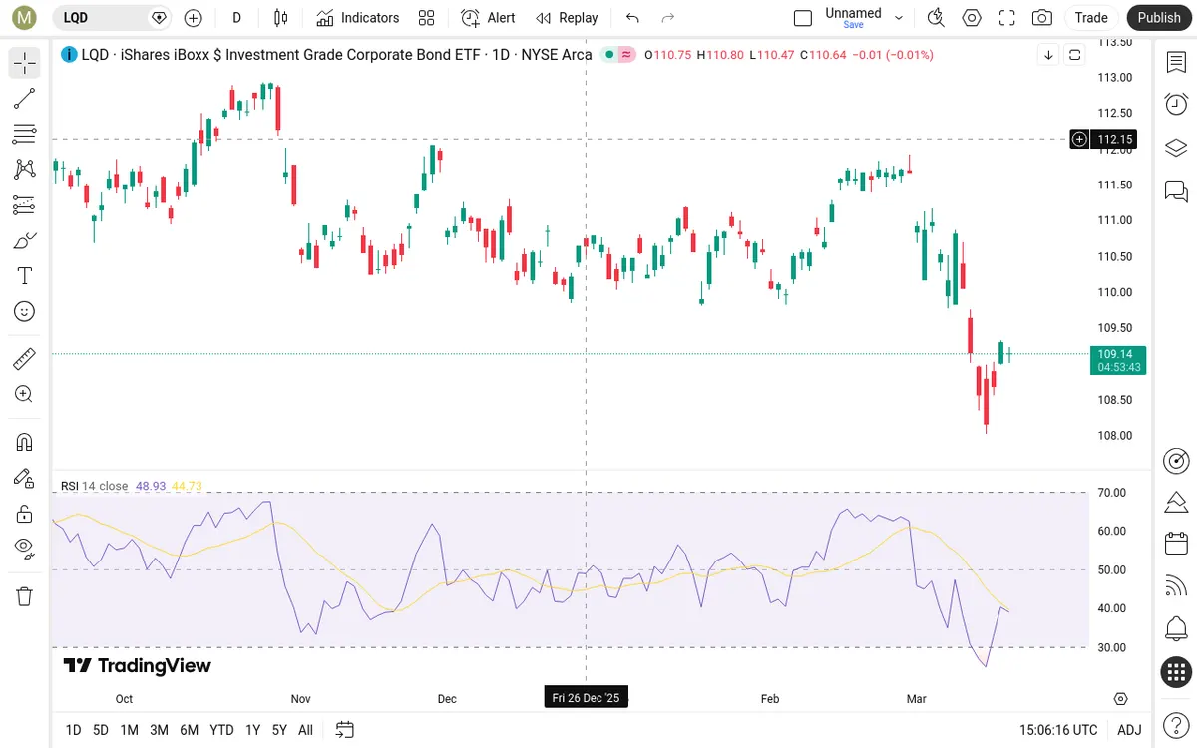Open the object tree layers panel
This screenshot has height=748, width=1197.
[1176, 148]
